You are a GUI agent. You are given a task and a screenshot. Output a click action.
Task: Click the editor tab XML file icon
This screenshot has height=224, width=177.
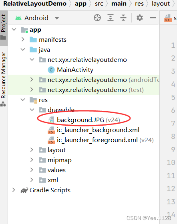click(168, 18)
